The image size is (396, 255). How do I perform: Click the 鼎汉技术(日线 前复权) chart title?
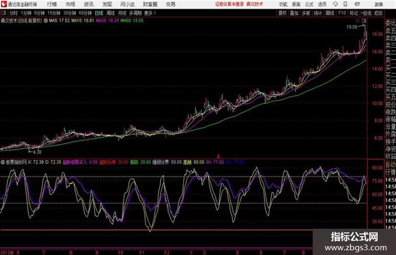coord(21,21)
